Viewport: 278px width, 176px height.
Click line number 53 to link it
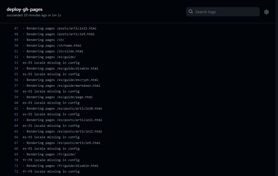pos(16,62)
